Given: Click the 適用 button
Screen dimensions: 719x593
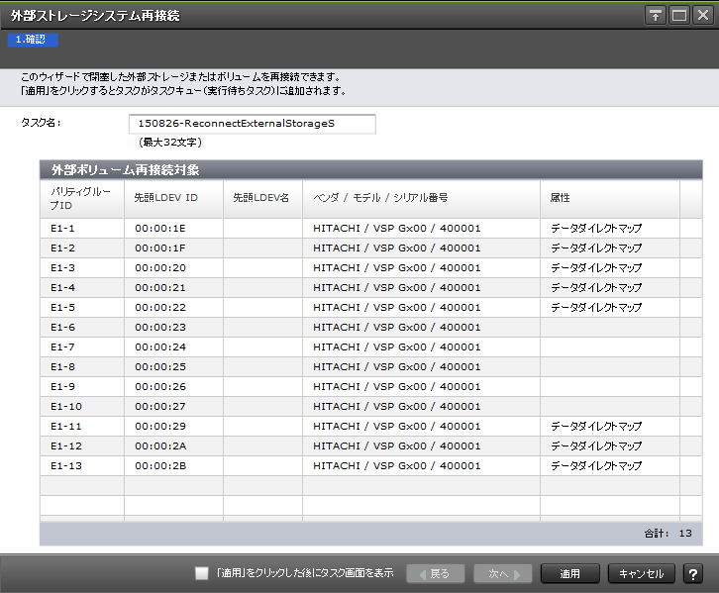Looking at the screenshot, I should [570, 573].
